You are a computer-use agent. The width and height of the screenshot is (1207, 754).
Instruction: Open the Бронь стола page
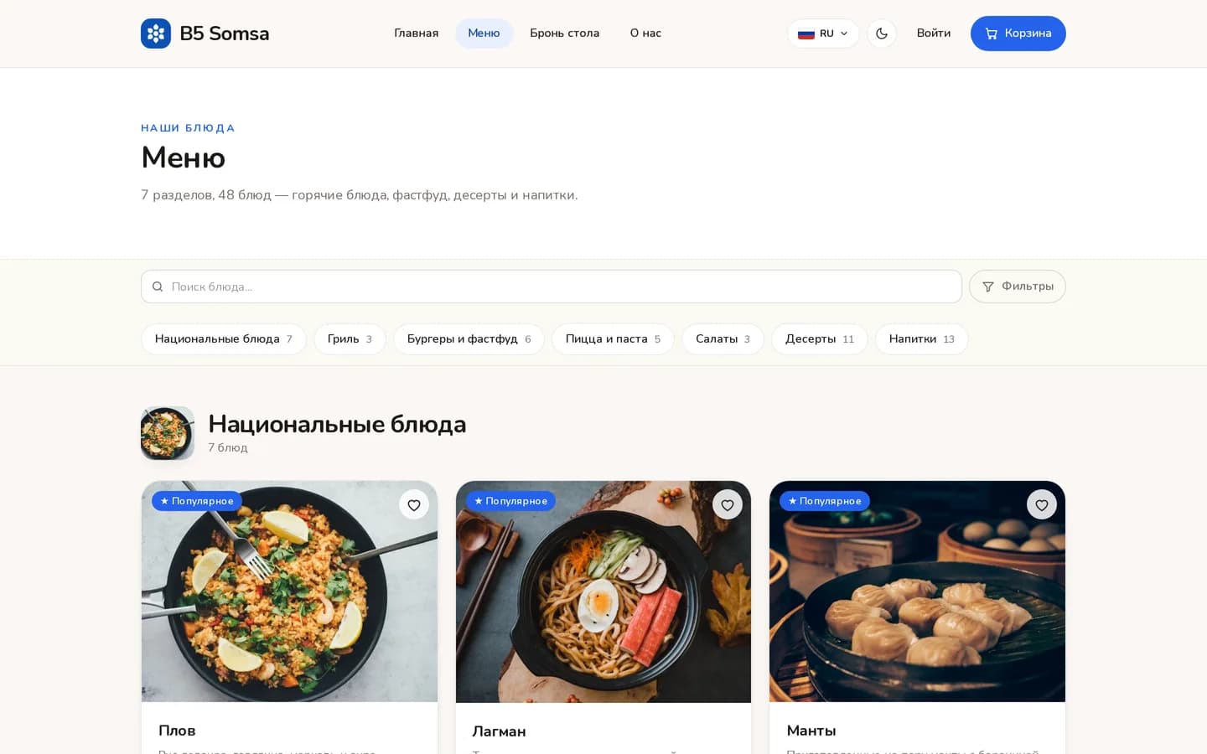click(x=565, y=34)
